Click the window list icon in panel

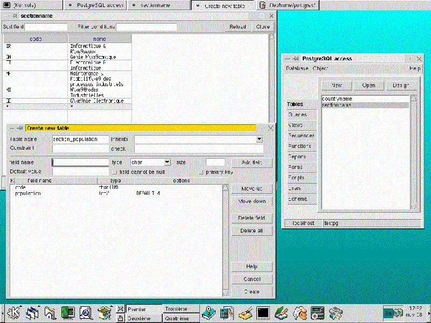coord(32,312)
